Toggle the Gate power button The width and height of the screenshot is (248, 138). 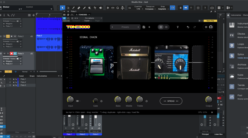pyautogui.click(x=102, y=101)
